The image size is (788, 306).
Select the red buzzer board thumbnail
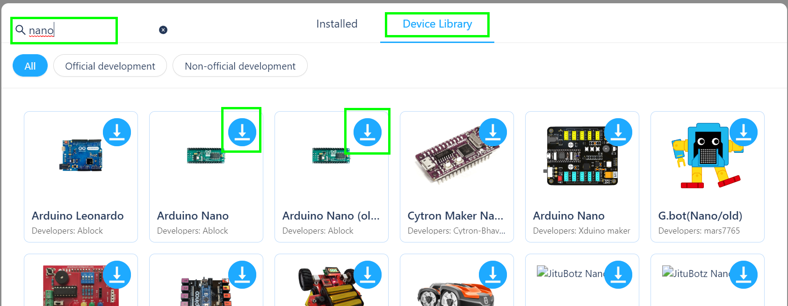tap(80, 285)
